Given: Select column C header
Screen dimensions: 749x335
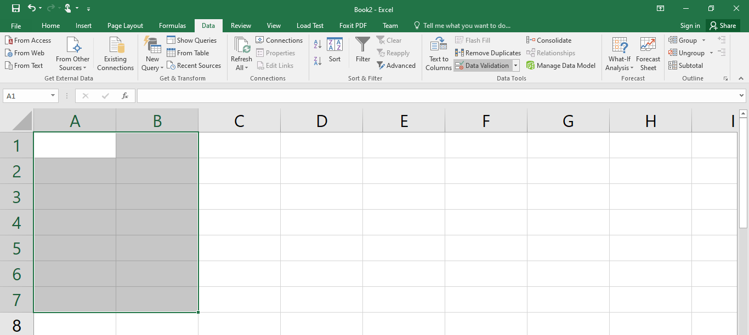Looking at the screenshot, I should [x=239, y=120].
